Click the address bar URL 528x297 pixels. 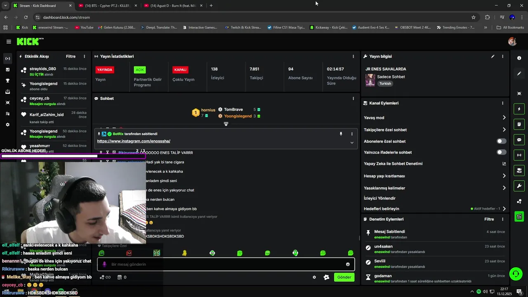click(66, 17)
